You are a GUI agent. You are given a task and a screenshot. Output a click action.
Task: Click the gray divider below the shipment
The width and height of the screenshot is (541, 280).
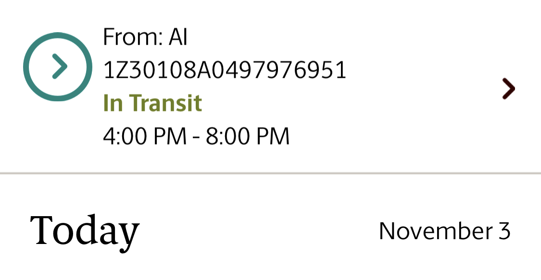270,173
